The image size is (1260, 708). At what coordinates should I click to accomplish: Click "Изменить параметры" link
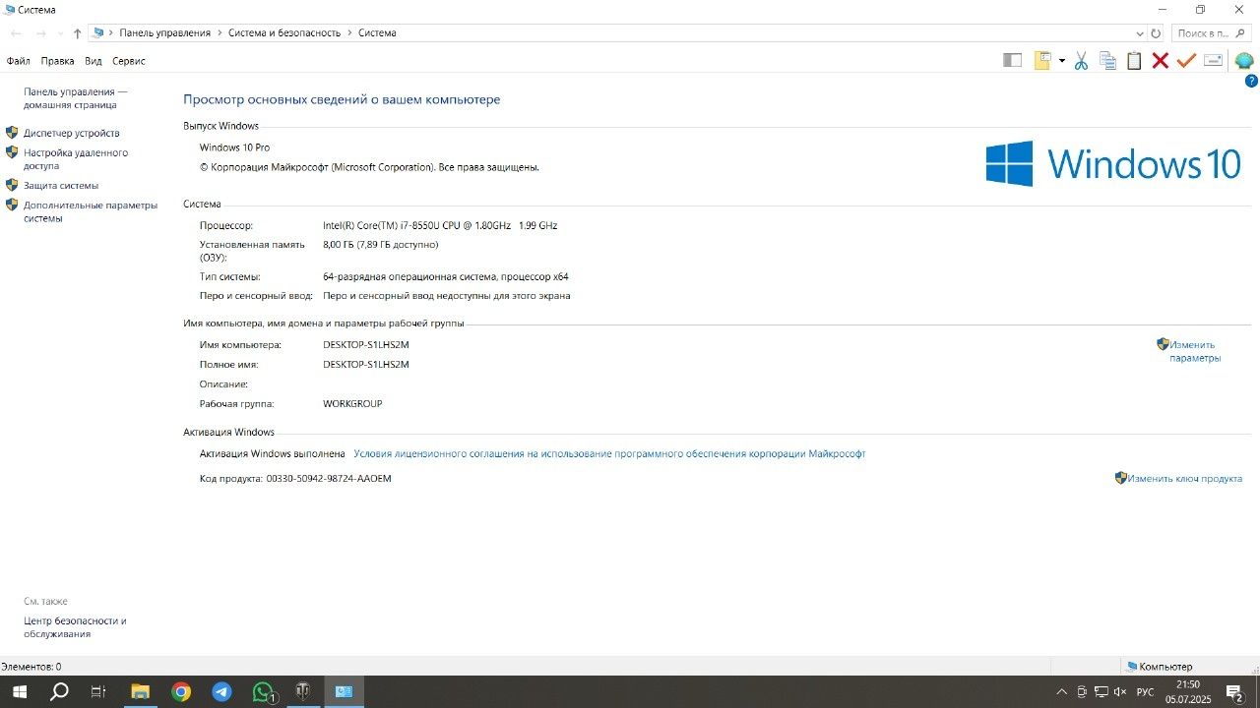point(1195,351)
